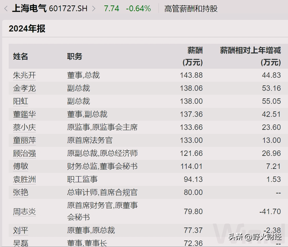Screen dimensions: 288x247
Task: Open profile link for 阳虹
Action: point(20,101)
